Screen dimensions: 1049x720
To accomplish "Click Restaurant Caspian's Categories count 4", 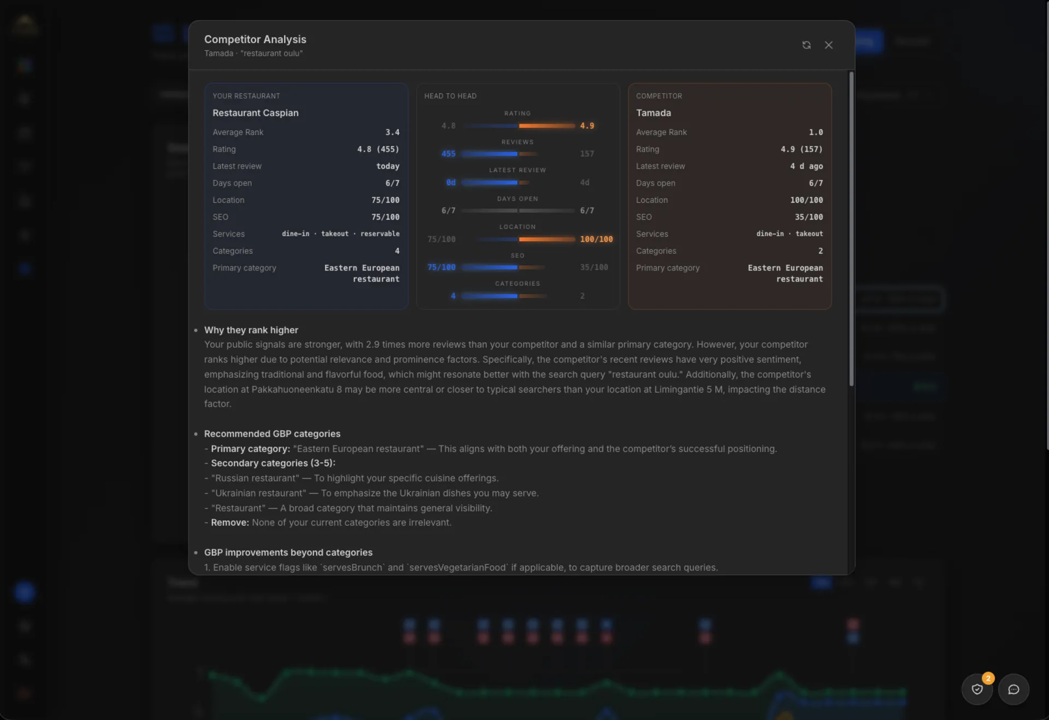I will (397, 251).
